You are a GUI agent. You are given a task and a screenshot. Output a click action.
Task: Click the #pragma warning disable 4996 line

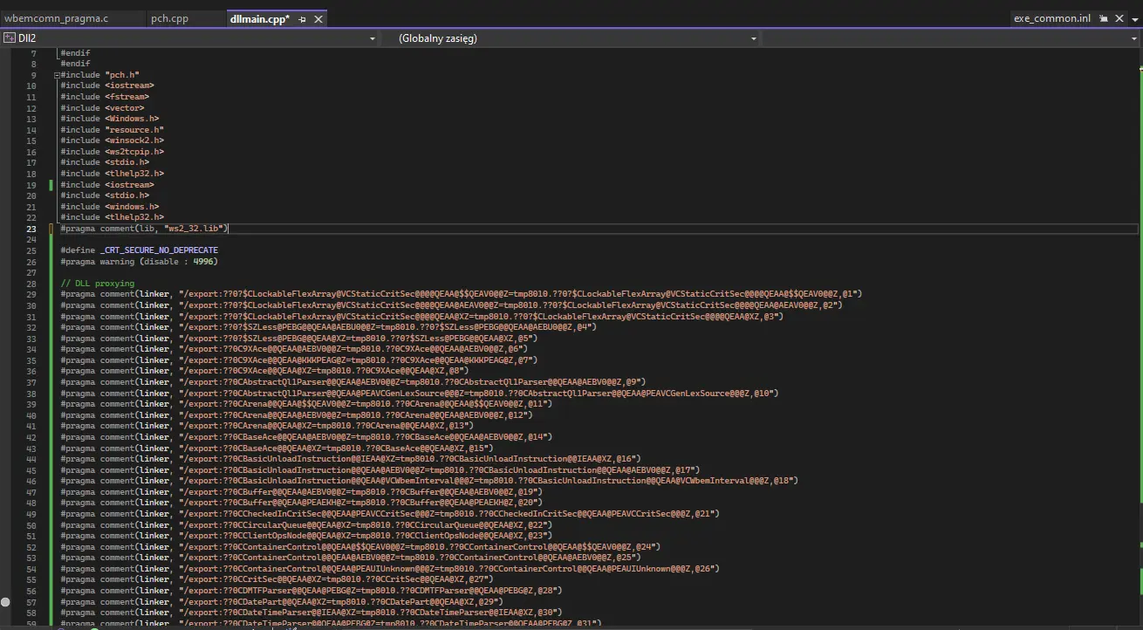[139, 261]
